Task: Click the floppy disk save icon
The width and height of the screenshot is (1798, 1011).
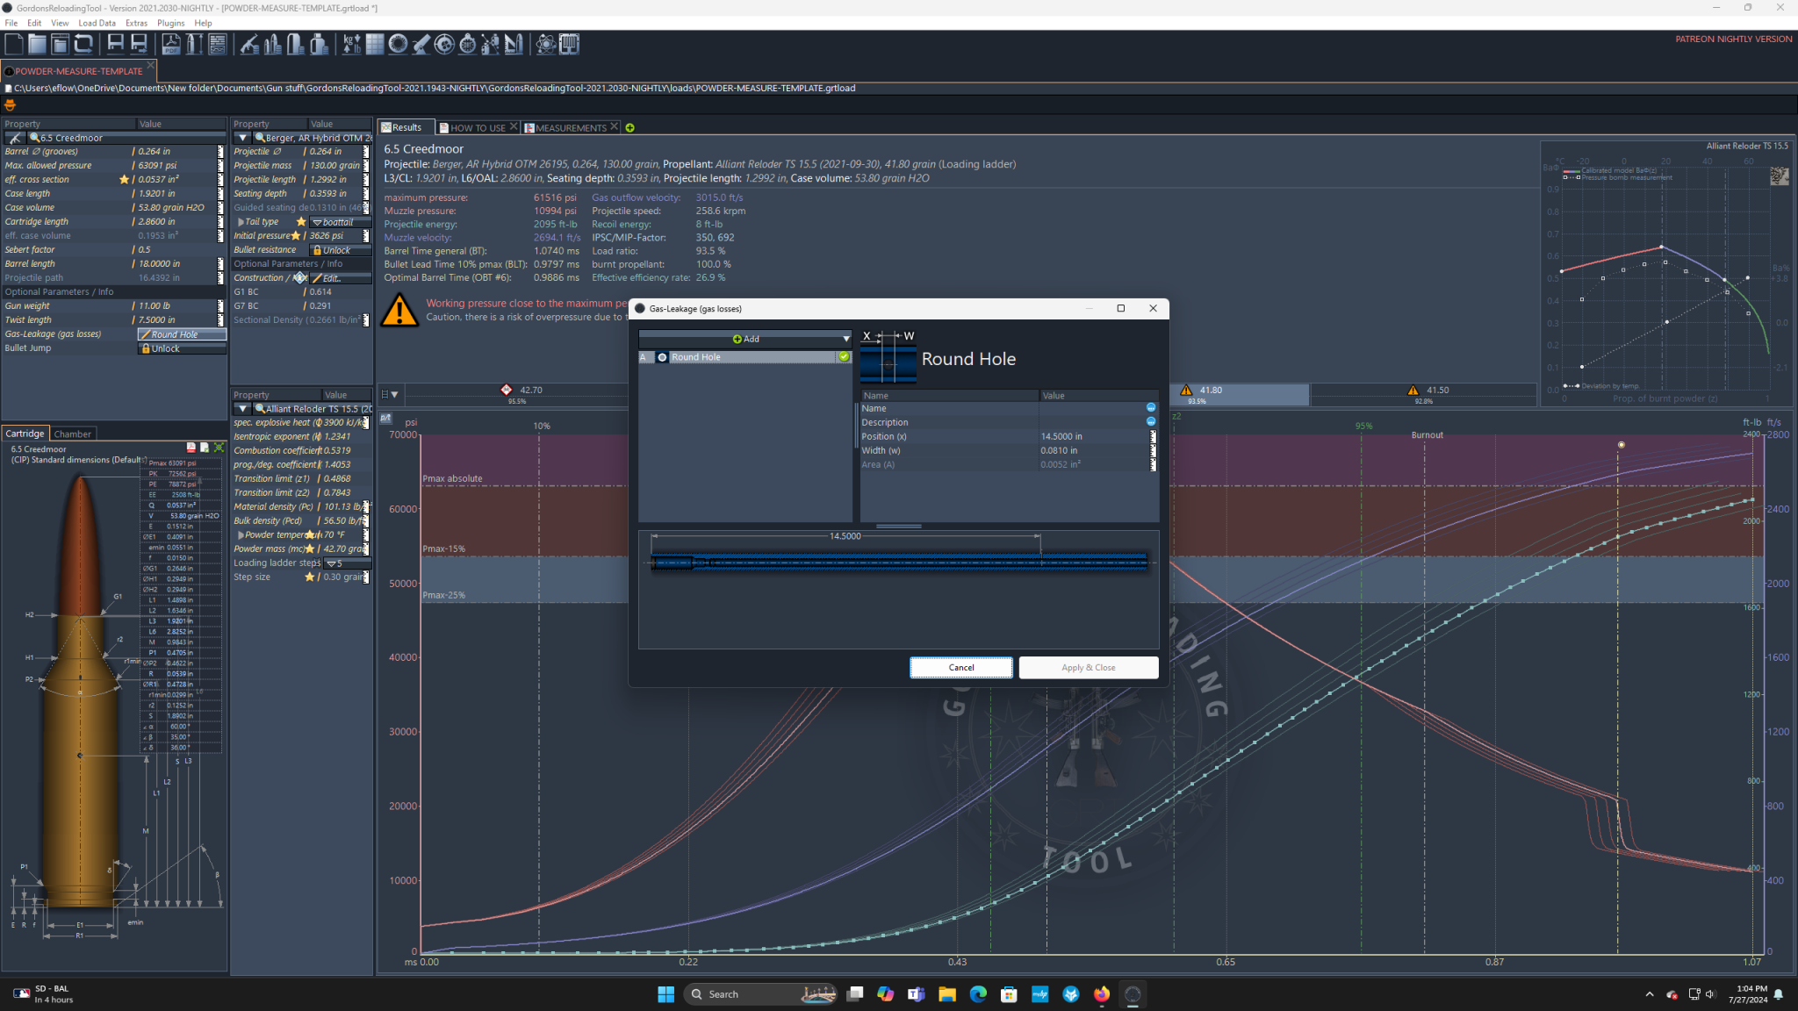Action: (x=115, y=44)
